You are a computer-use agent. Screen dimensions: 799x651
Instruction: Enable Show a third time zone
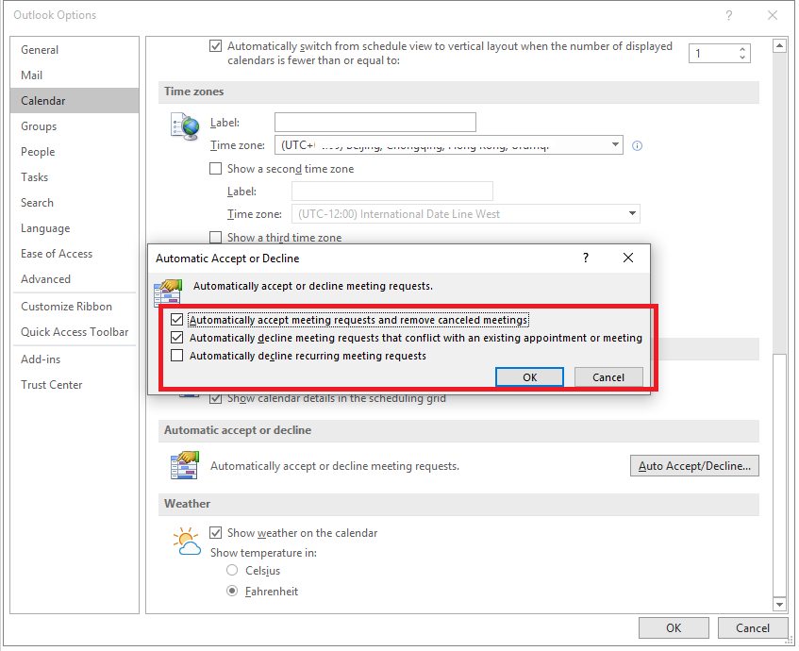tap(215, 237)
